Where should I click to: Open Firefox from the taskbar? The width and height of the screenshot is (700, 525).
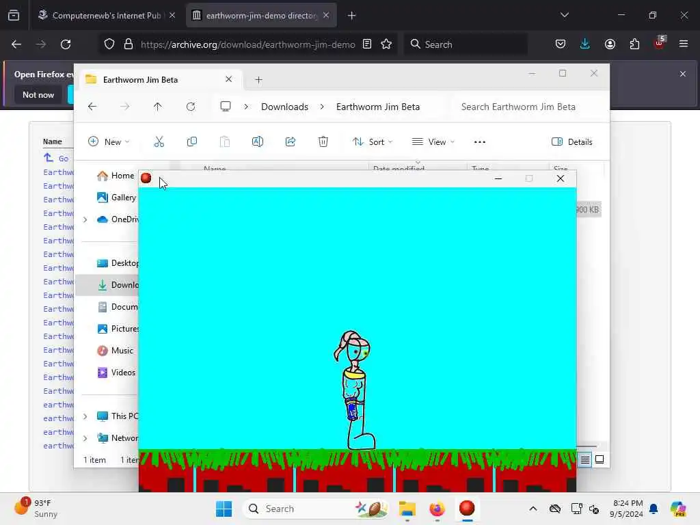point(437,509)
